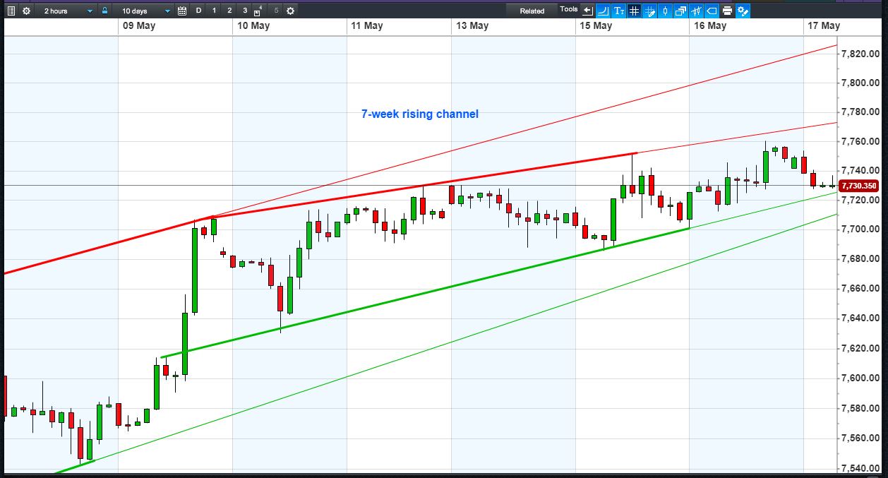Open layout settings gear after slot 5
This screenshot has height=478, width=888.
point(290,11)
